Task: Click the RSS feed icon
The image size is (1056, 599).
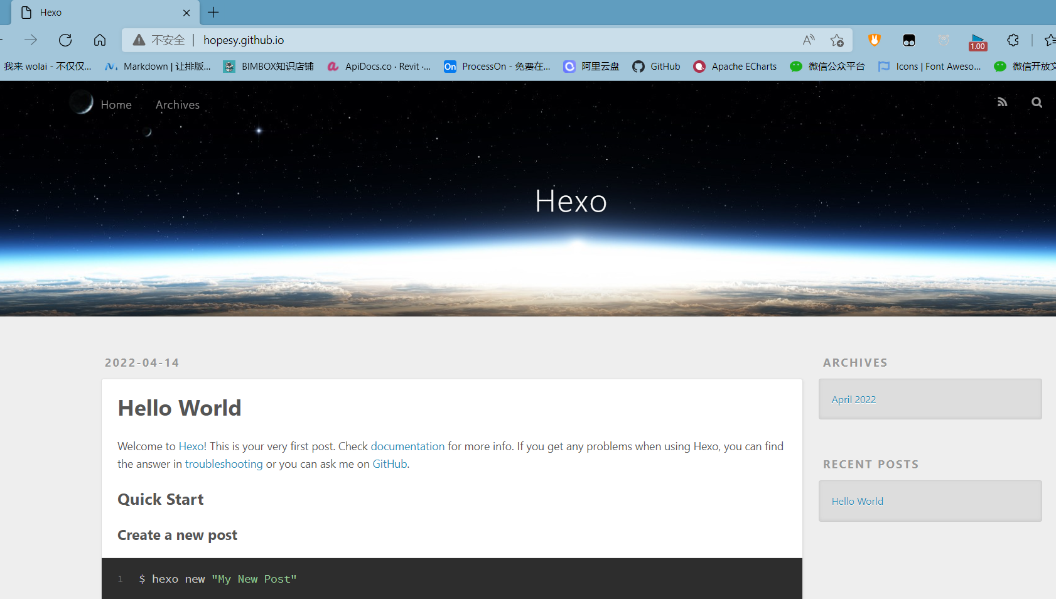Action: (x=1002, y=102)
